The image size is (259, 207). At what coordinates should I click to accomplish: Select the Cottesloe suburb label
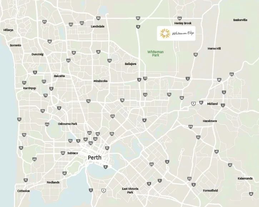pos(24,191)
